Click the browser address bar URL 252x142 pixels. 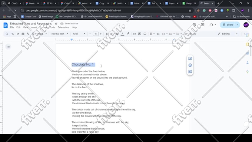tap(73, 10)
